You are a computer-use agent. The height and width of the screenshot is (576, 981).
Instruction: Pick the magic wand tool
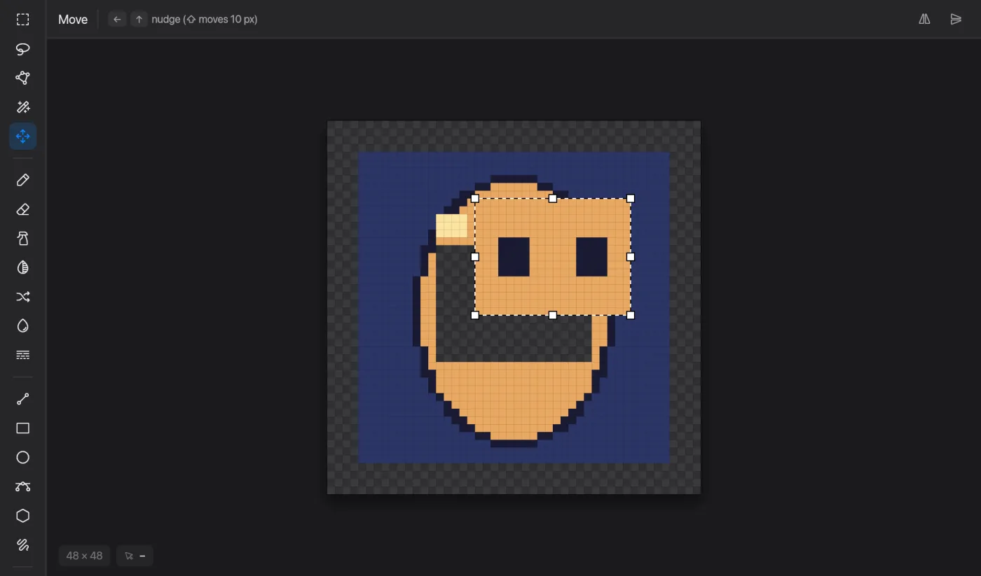[23, 107]
